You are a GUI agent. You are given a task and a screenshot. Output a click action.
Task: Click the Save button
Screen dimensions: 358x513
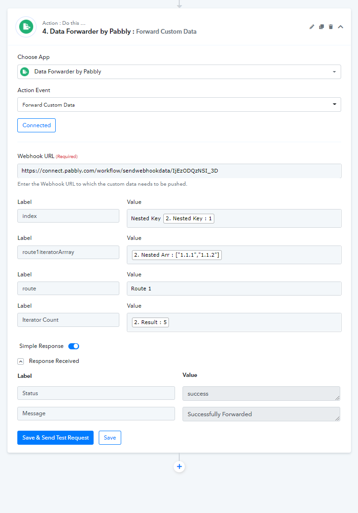point(110,438)
